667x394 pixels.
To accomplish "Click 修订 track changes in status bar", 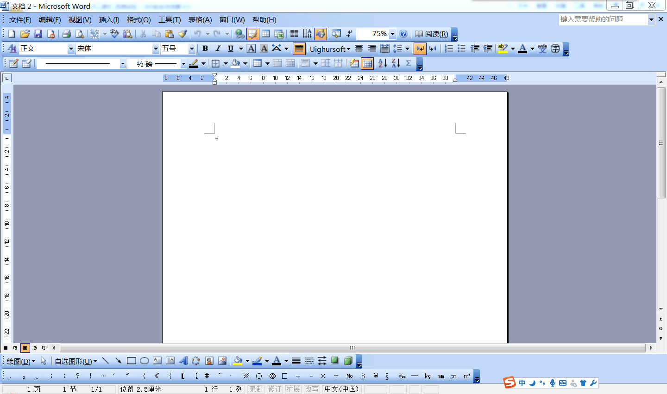I will pos(275,389).
